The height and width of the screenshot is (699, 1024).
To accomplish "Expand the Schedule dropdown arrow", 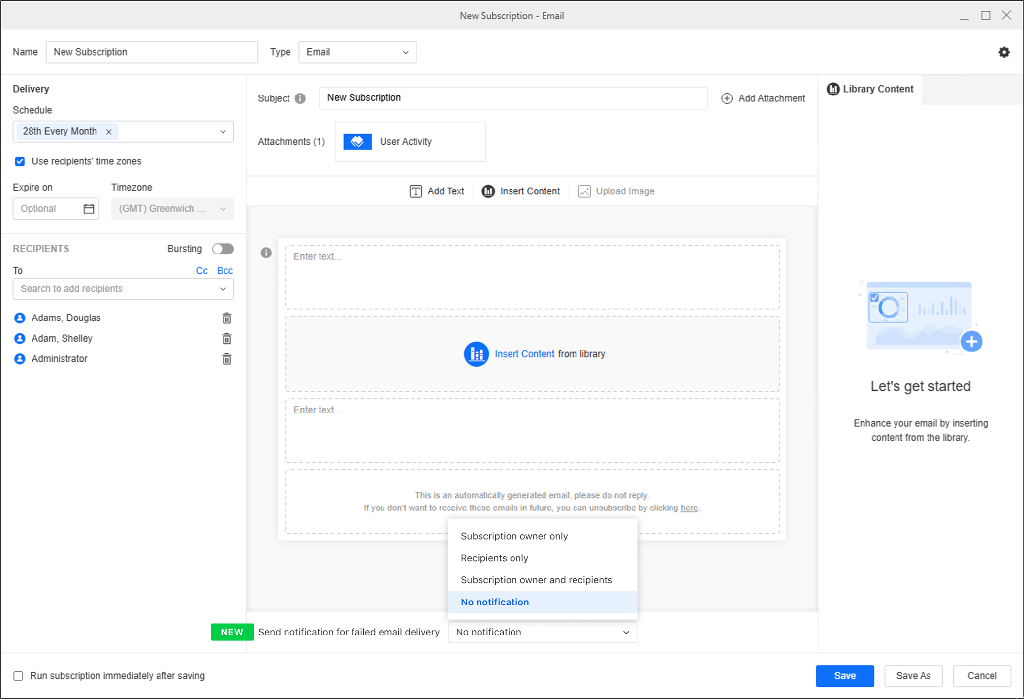I will click(x=223, y=132).
